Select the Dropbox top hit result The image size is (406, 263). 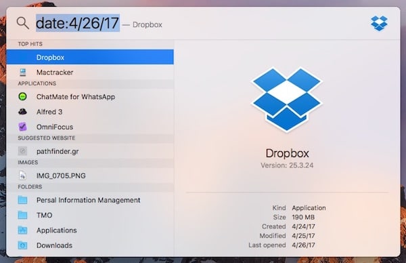click(x=90, y=57)
